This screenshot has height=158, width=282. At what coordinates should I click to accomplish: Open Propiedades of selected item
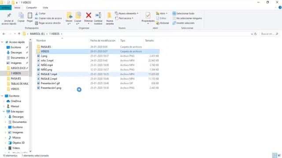coord(148,18)
